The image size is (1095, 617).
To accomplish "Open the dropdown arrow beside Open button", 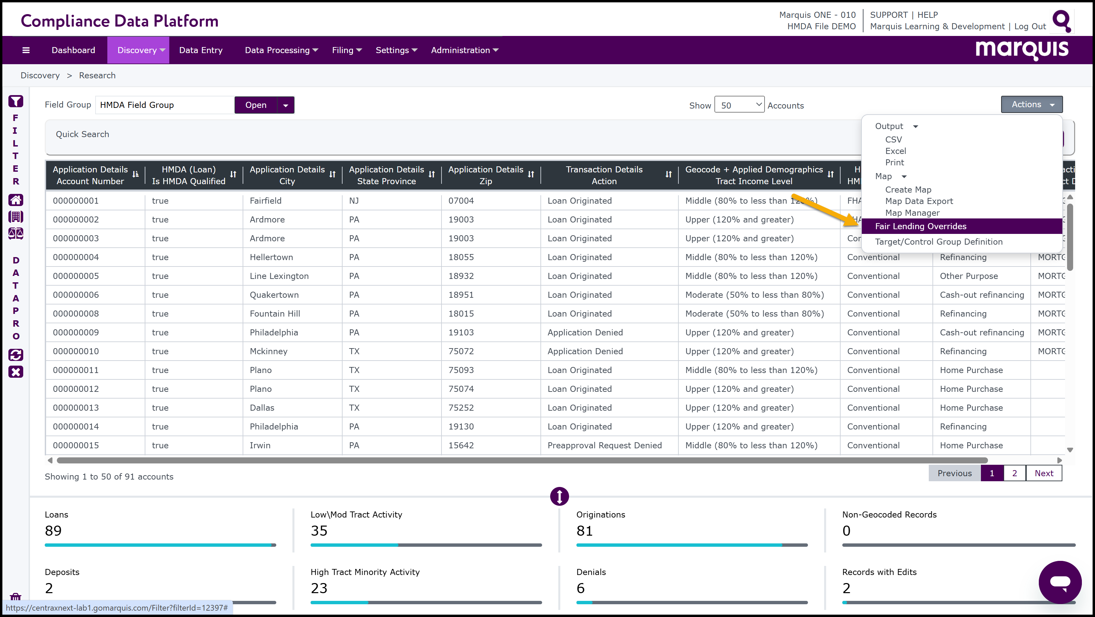I will (x=286, y=105).
